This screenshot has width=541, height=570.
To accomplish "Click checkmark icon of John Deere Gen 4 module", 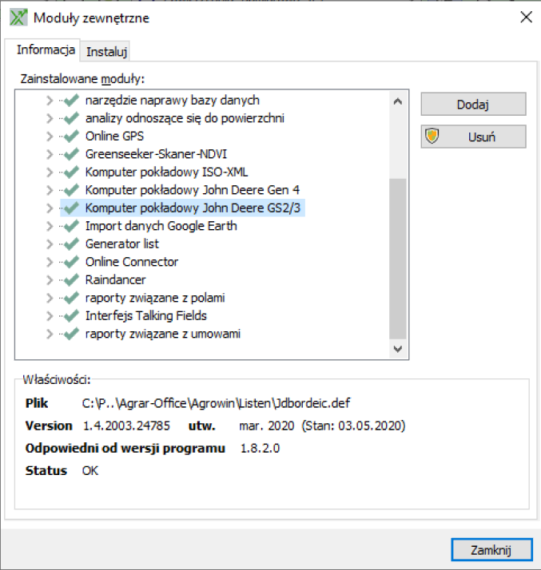I will click(72, 190).
